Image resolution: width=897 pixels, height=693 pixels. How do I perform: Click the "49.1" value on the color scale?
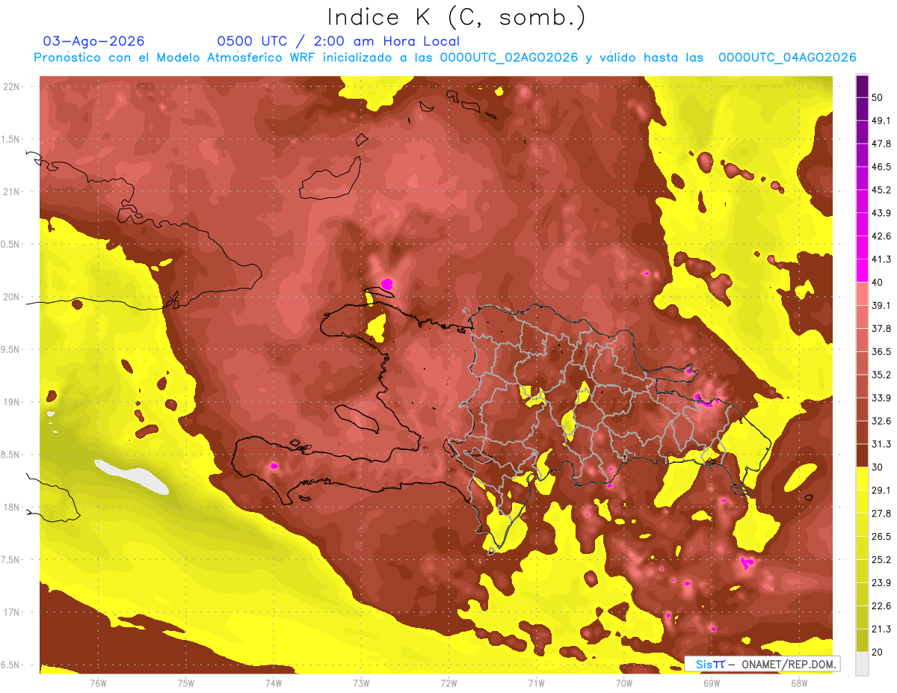pos(881,120)
